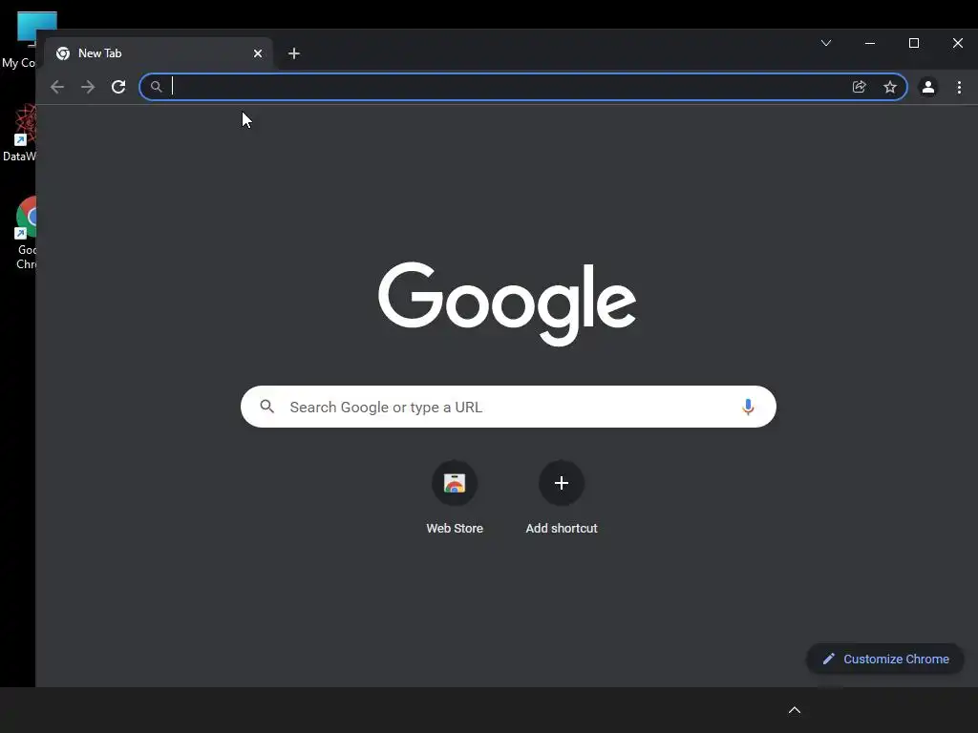The width and height of the screenshot is (978, 733).
Task: Expand the hidden icons chevron in the taskbar
Action: [795, 710]
